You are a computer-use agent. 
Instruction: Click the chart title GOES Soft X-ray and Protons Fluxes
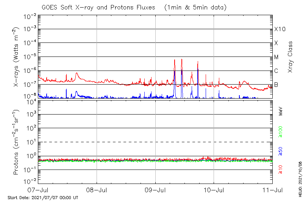point(134,7)
